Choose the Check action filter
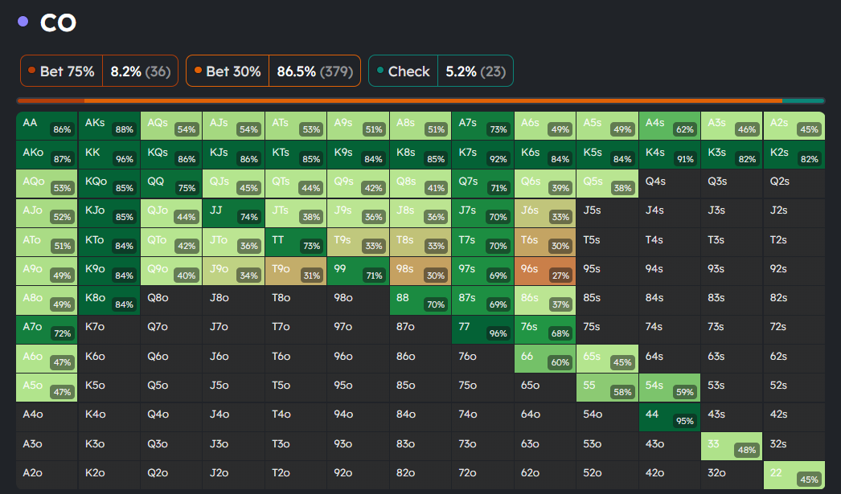Image resolution: width=841 pixels, height=494 pixels. tap(440, 71)
